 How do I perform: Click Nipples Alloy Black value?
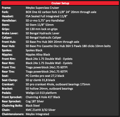38,55
